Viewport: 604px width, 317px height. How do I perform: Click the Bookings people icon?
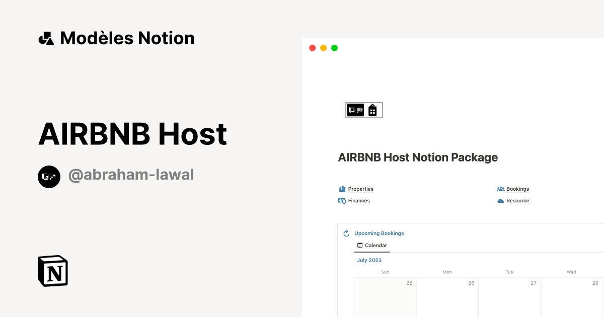(x=500, y=189)
